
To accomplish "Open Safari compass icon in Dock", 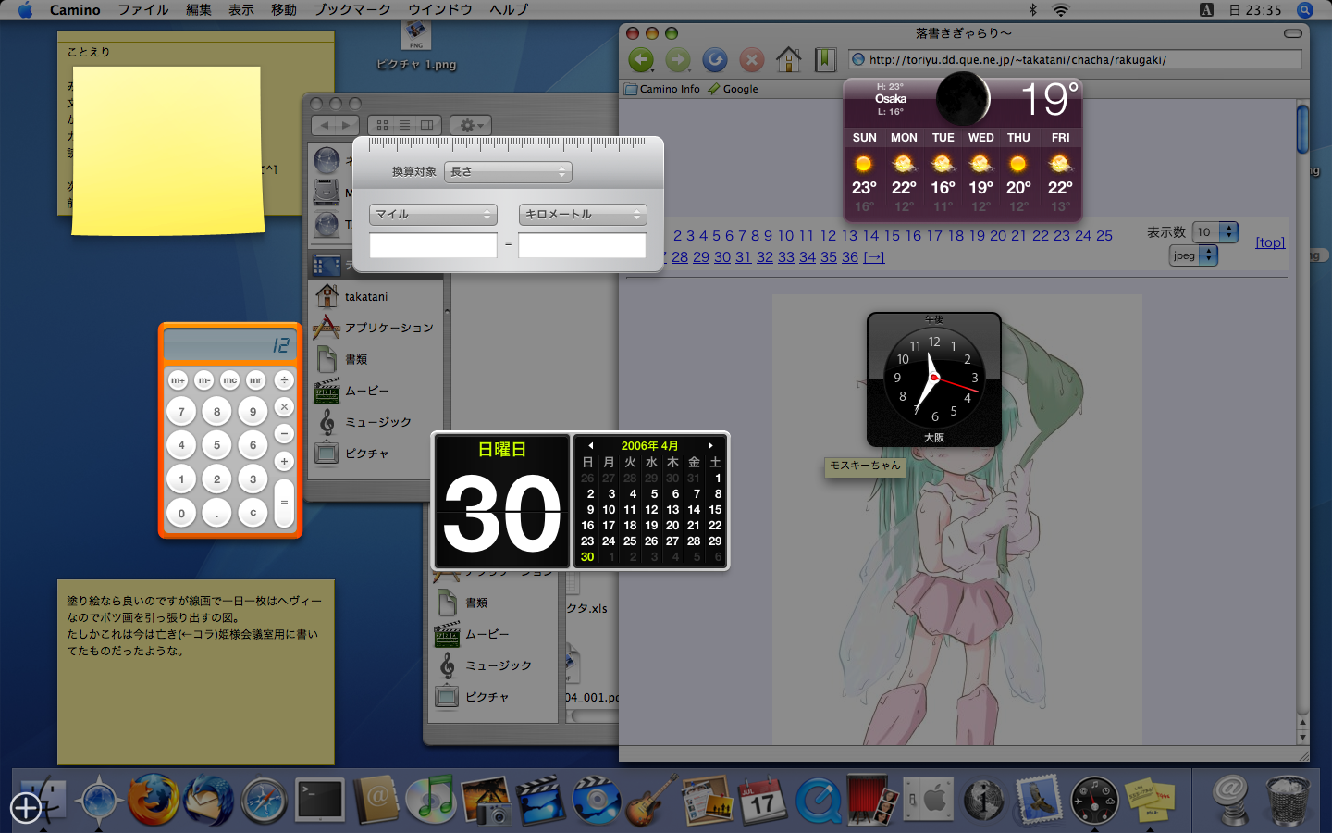I will click(265, 800).
